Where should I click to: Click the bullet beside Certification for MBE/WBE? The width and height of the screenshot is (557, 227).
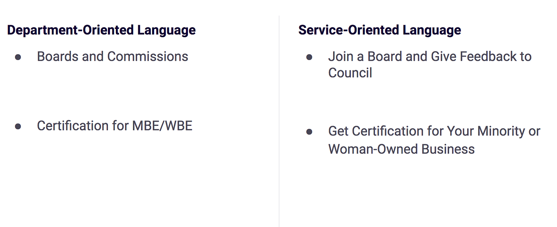(18, 127)
